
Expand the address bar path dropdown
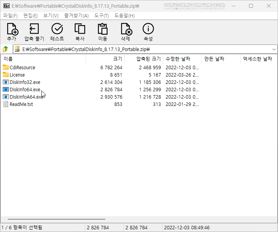click(x=274, y=49)
